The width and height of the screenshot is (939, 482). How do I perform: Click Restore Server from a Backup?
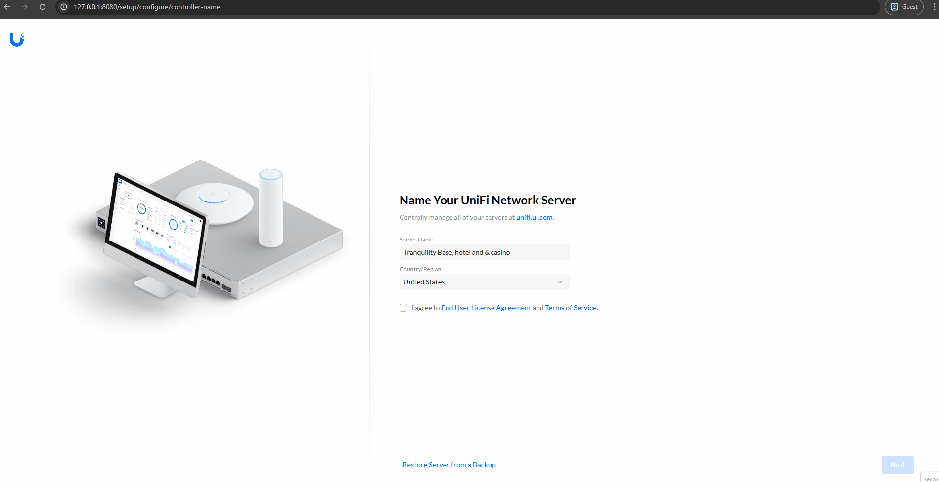tap(449, 465)
